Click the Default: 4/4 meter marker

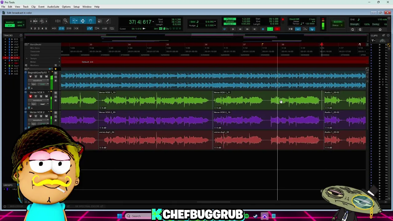click(x=88, y=62)
